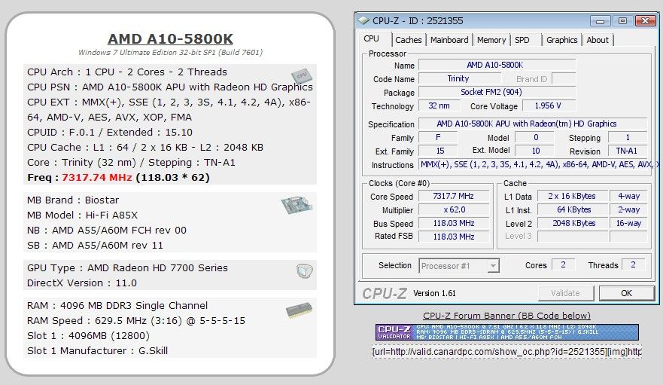Click the L1 Inst. value 64 KBytes
Viewport: 663px width, 385px height.
click(572, 209)
